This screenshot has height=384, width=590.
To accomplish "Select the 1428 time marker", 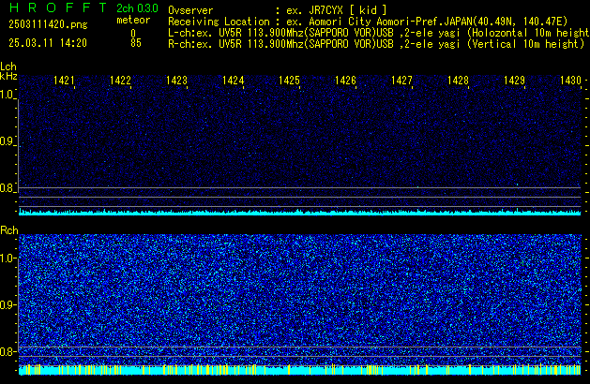I will pyautogui.click(x=458, y=81).
